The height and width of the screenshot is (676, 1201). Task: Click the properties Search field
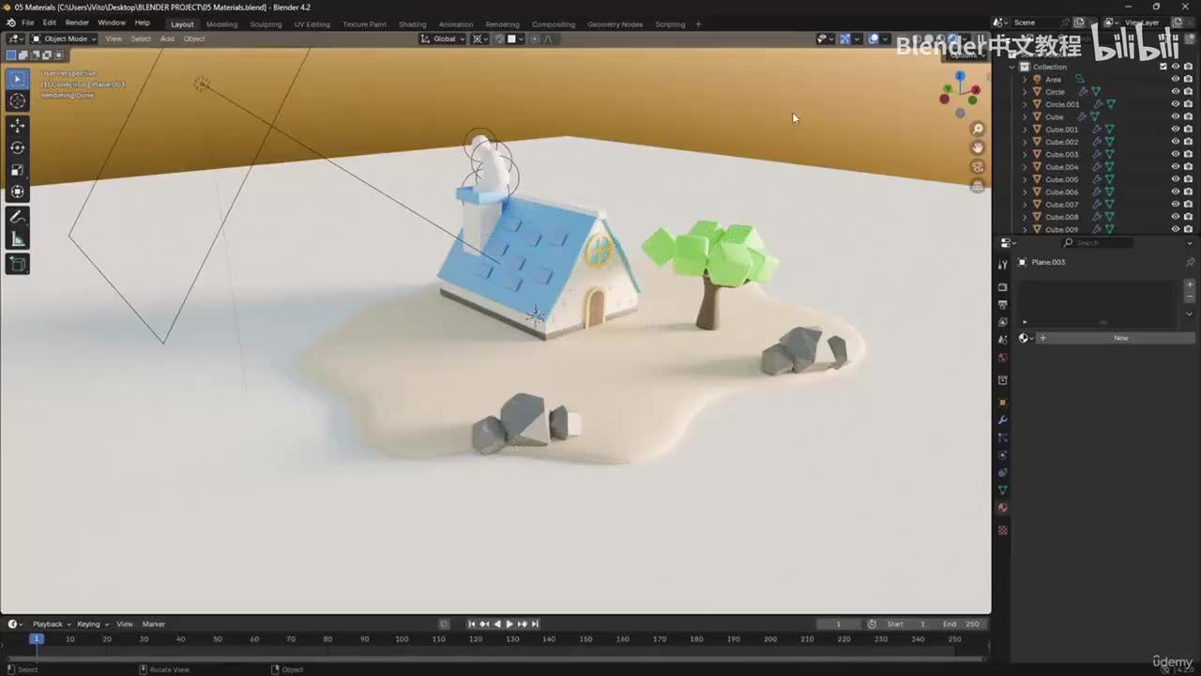coord(1097,243)
